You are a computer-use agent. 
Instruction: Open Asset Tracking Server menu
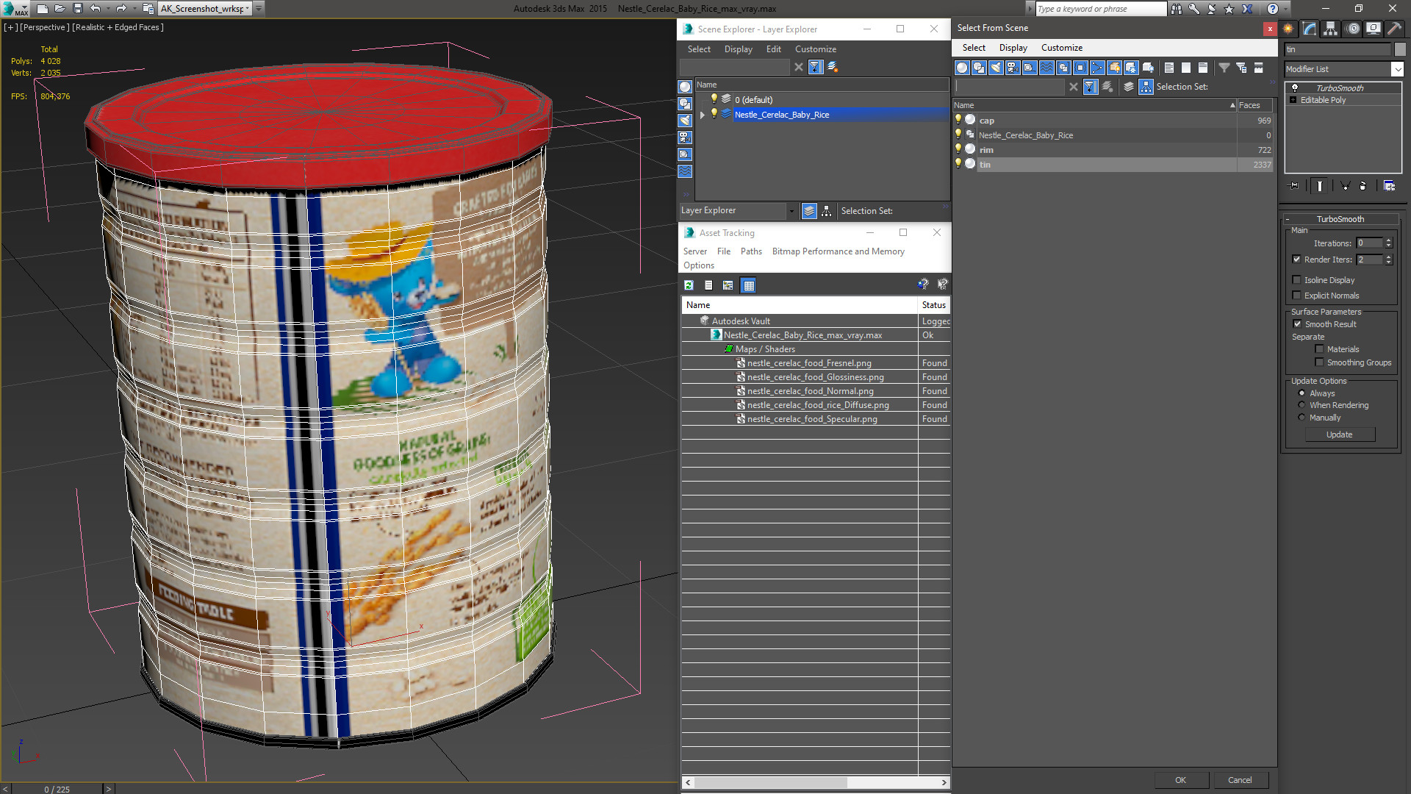click(694, 251)
